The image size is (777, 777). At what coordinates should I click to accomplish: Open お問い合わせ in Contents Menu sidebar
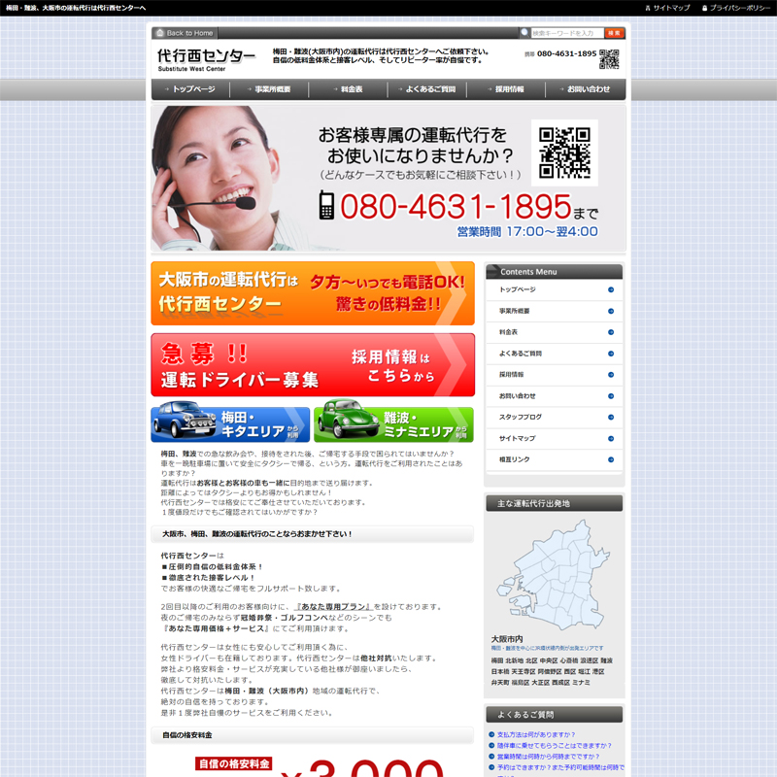pos(554,396)
